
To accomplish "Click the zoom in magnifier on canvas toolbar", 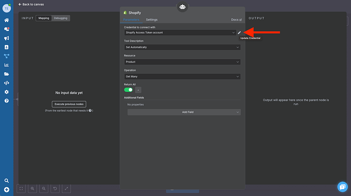I will 32,189.
